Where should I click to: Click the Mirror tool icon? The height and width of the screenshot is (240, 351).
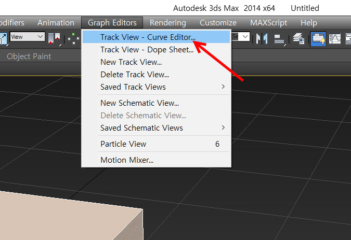(262, 38)
